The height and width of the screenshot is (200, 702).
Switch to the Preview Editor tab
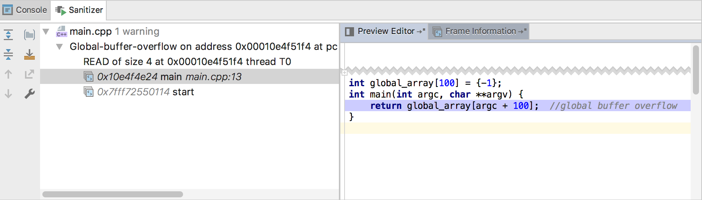pyautogui.click(x=385, y=31)
